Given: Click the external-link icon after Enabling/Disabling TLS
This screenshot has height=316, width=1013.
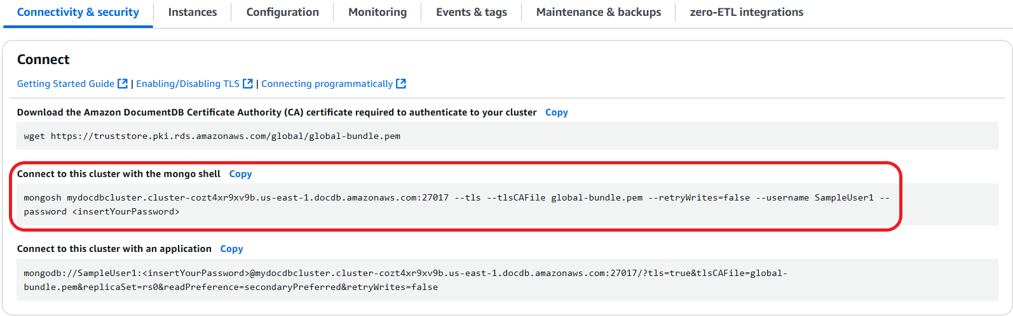Looking at the screenshot, I should point(248,84).
